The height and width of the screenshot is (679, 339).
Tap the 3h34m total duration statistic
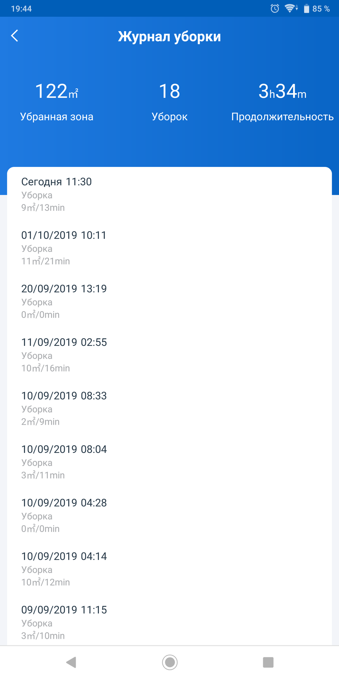pos(282,101)
